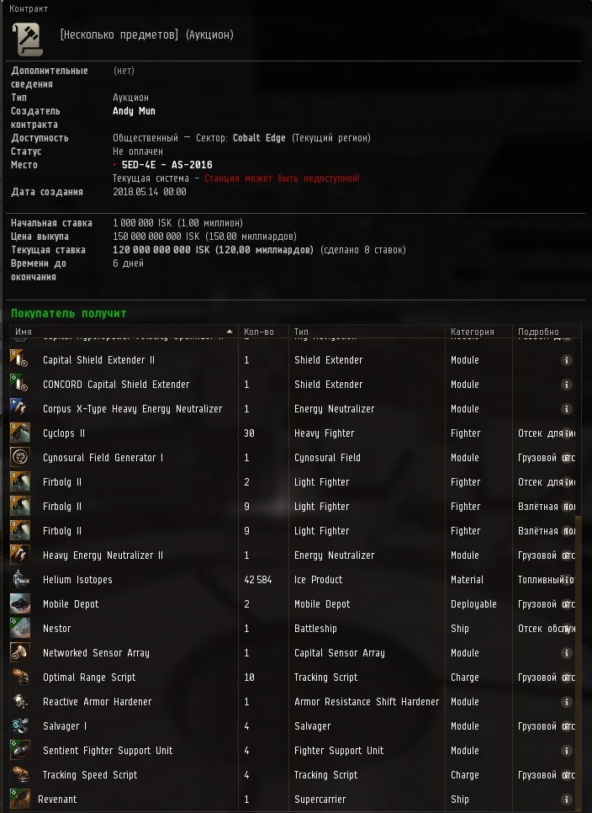Image resolution: width=592 pixels, height=813 pixels.
Task: Sort list by Категория column header
Action: [x=478, y=332]
